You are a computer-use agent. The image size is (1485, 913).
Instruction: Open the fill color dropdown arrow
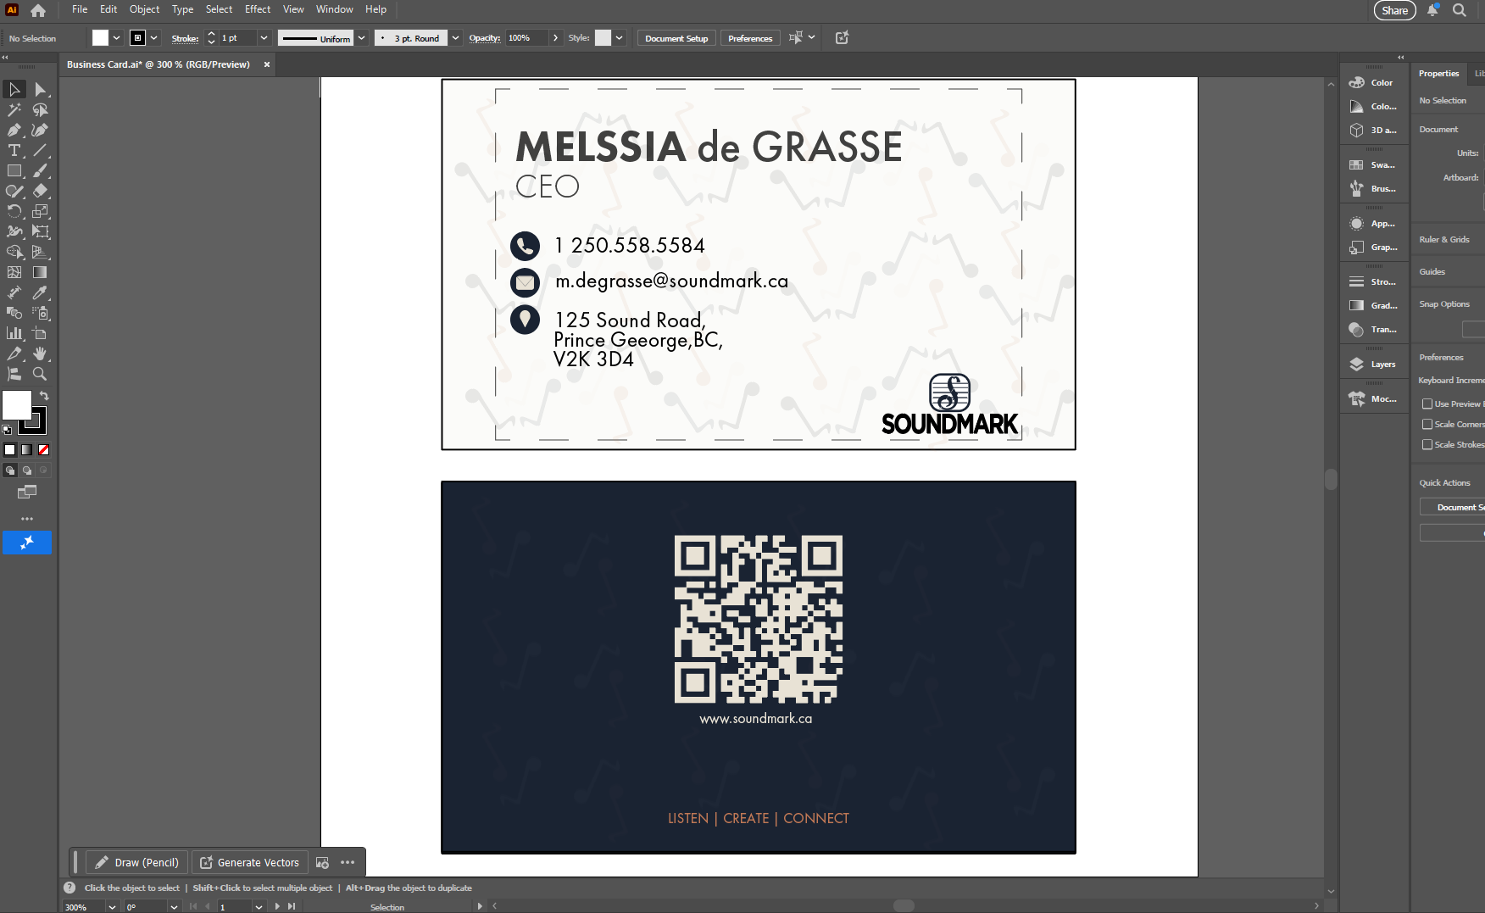[116, 38]
